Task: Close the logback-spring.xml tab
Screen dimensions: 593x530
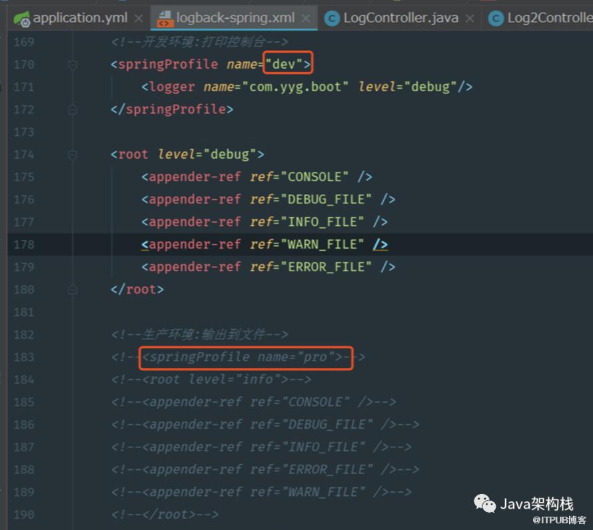Action: click(306, 18)
